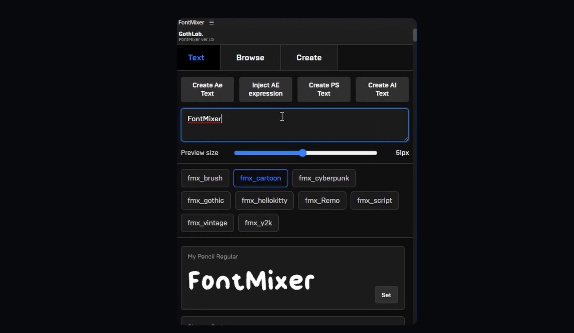Click the Set button for My Pencil Regular
The height and width of the screenshot is (333, 574).
click(386, 295)
